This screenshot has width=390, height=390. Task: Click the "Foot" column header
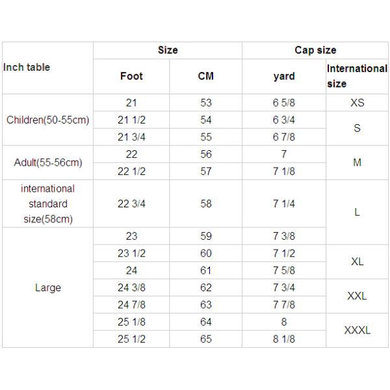pos(131,76)
